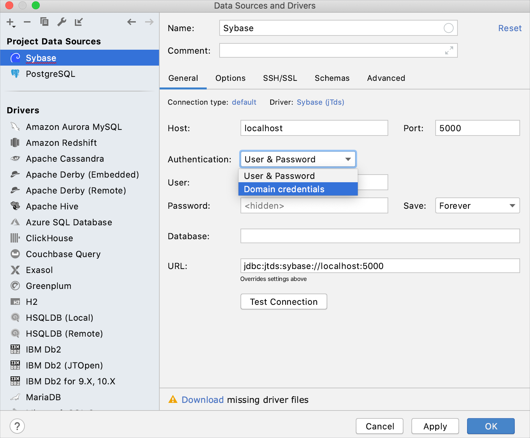Choose Domain credentials option
Viewport: 530px width, 438px height.
298,189
